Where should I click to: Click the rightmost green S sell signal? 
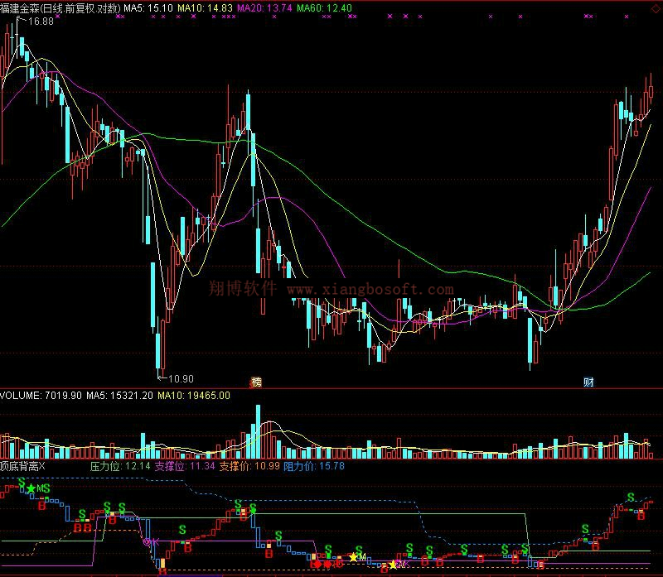(630, 498)
